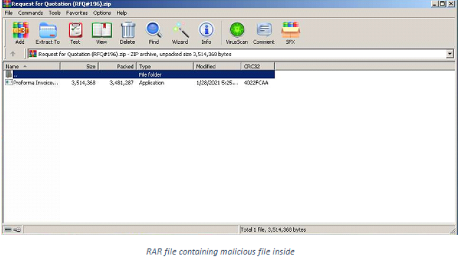Click the 4022FCAA CRC32 value

click(256, 83)
